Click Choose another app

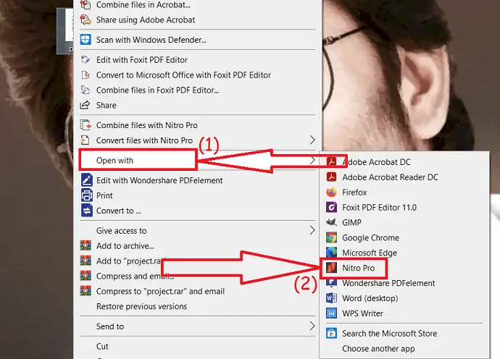378,348
